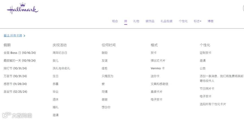Open 恭喜 cards
Viewport: 244px width, 120px height.
click(56, 84)
